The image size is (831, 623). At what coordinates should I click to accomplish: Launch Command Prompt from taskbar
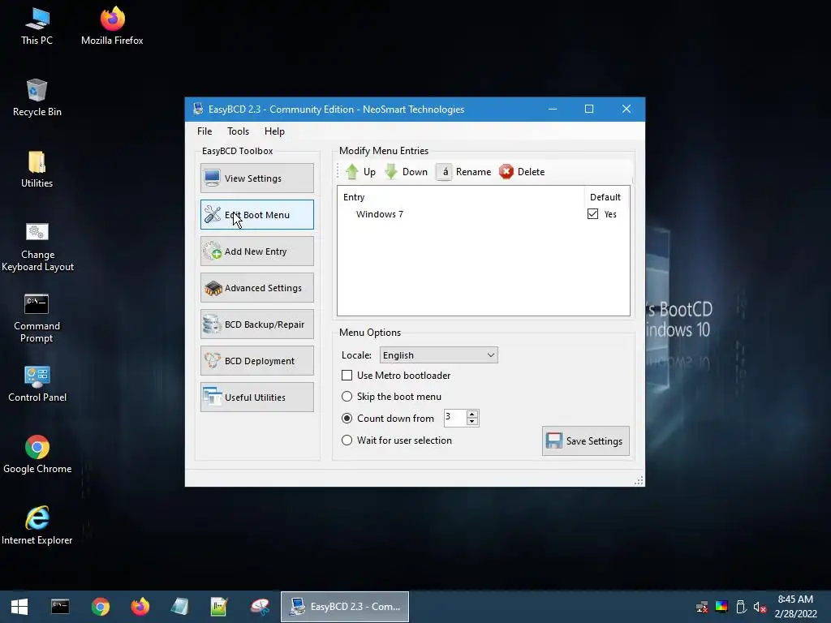pyautogui.click(x=60, y=607)
